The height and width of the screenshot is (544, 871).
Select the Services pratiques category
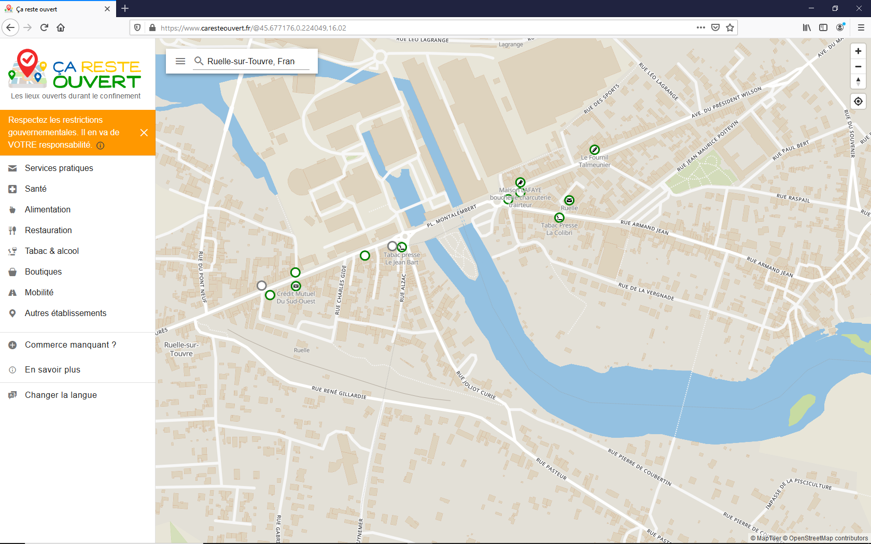78,168
